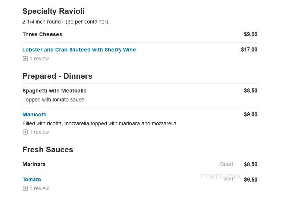
Task: Select the Three Cheeses ravioli item
Action: pyautogui.click(x=43, y=34)
